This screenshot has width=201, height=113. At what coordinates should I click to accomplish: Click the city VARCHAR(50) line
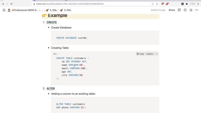point(73,75)
